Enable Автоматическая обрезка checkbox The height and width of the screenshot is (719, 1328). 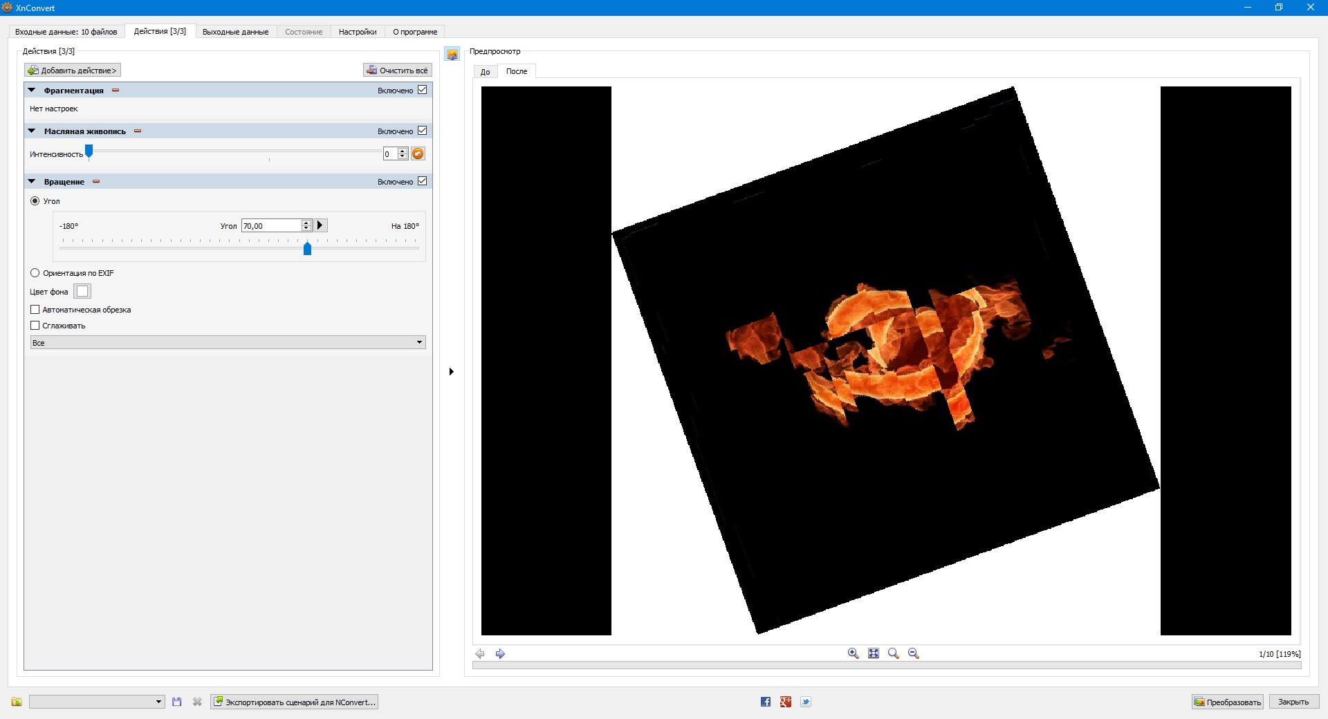click(x=35, y=310)
